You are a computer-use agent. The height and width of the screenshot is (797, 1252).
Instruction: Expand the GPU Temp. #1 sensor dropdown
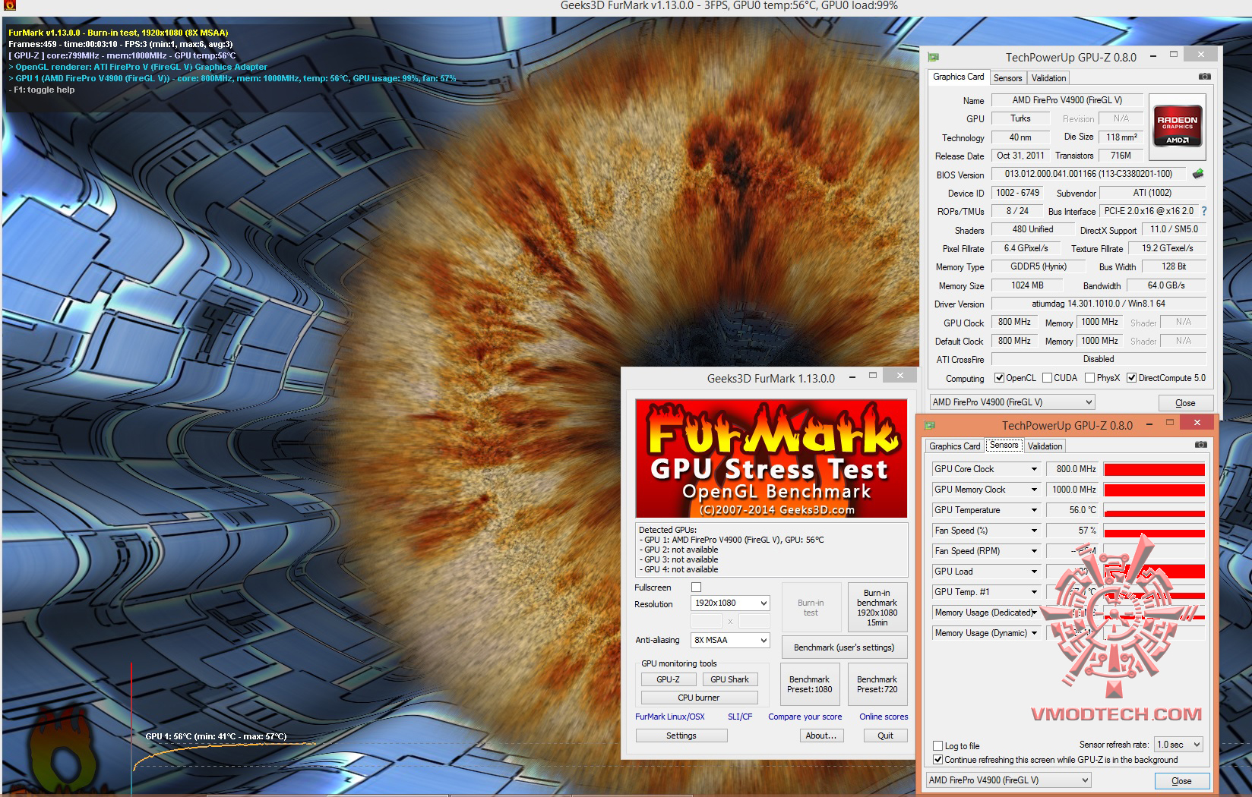pos(1034,593)
